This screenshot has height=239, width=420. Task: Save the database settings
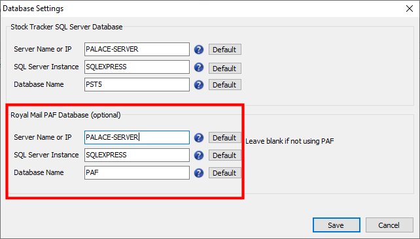tap(336, 225)
